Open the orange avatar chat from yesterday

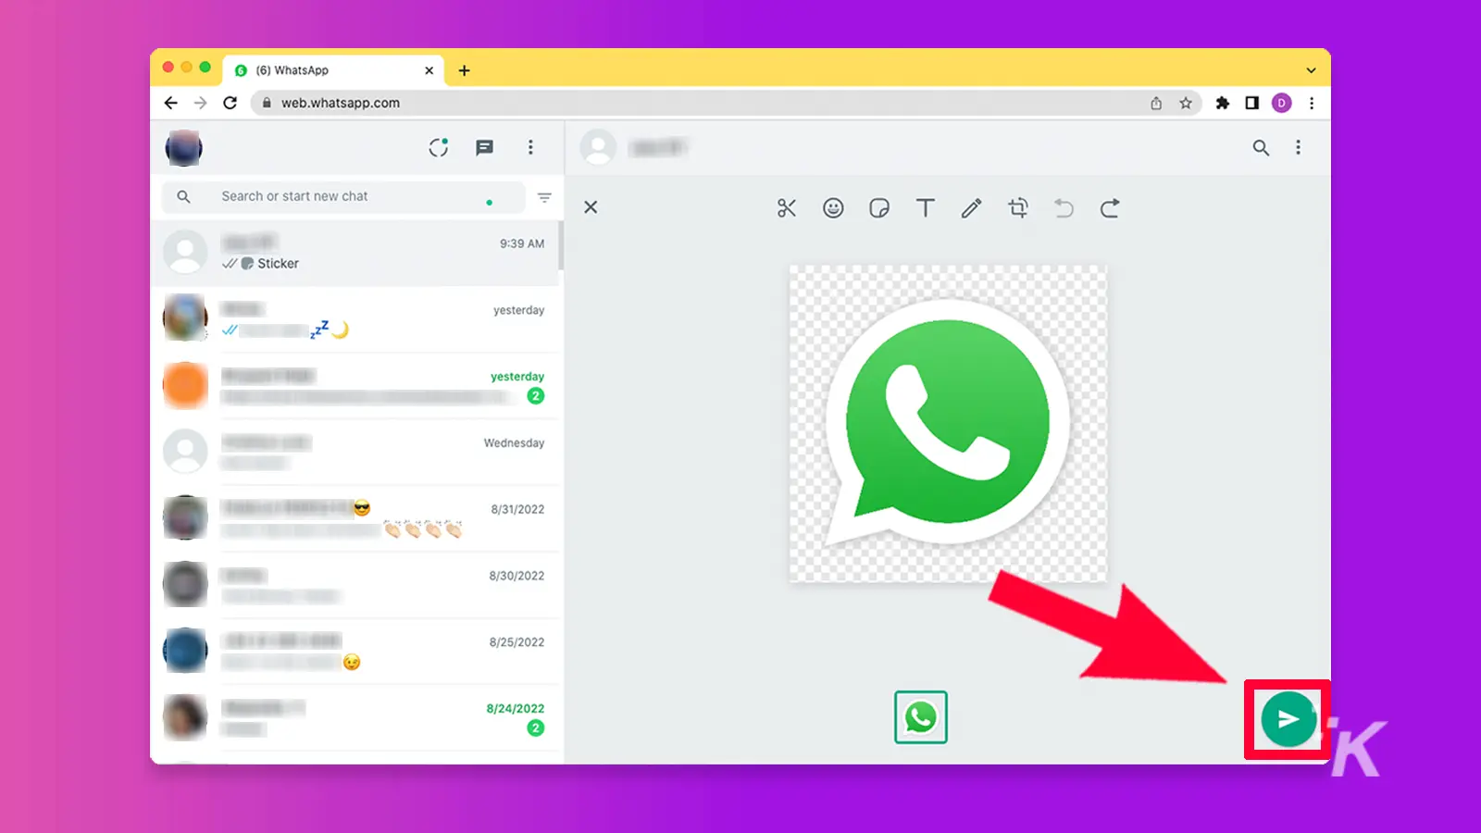[356, 386]
